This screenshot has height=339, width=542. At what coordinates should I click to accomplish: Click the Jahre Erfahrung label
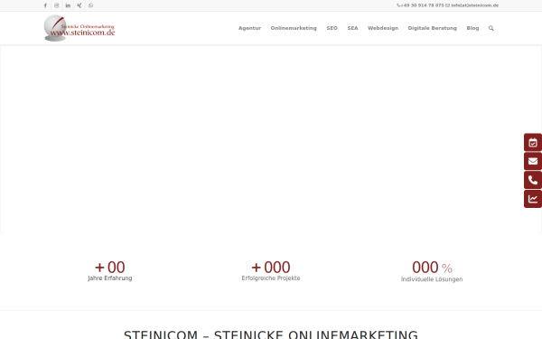tap(110, 278)
